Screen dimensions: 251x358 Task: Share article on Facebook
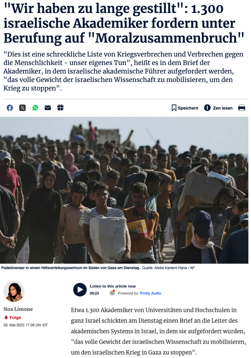click(x=10, y=108)
